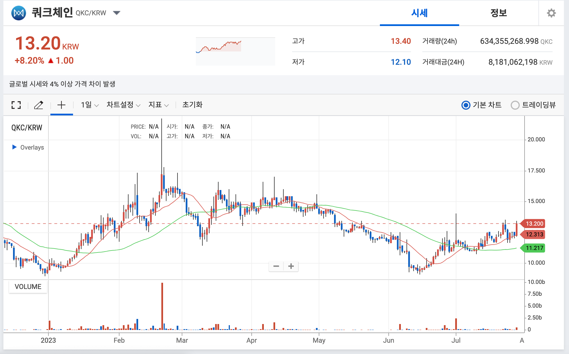Open the QKC/KRW market selector dropdown arrow

point(116,13)
